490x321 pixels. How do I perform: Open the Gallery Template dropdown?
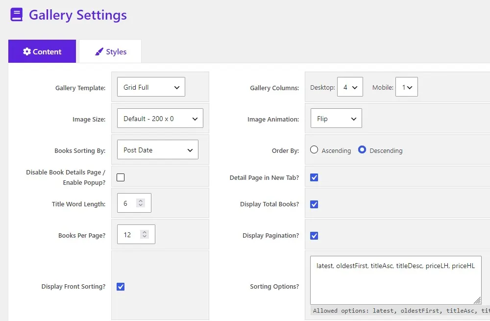coord(151,87)
